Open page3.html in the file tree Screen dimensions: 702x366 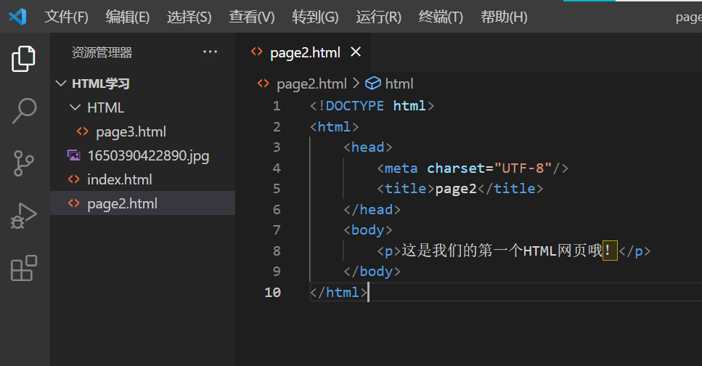click(x=131, y=131)
